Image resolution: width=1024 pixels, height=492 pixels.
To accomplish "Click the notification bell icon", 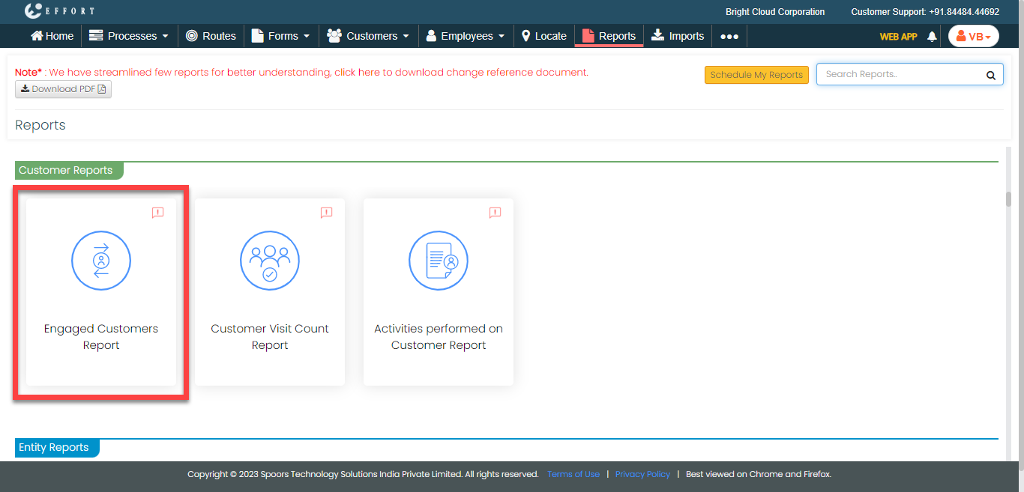I will point(932,36).
